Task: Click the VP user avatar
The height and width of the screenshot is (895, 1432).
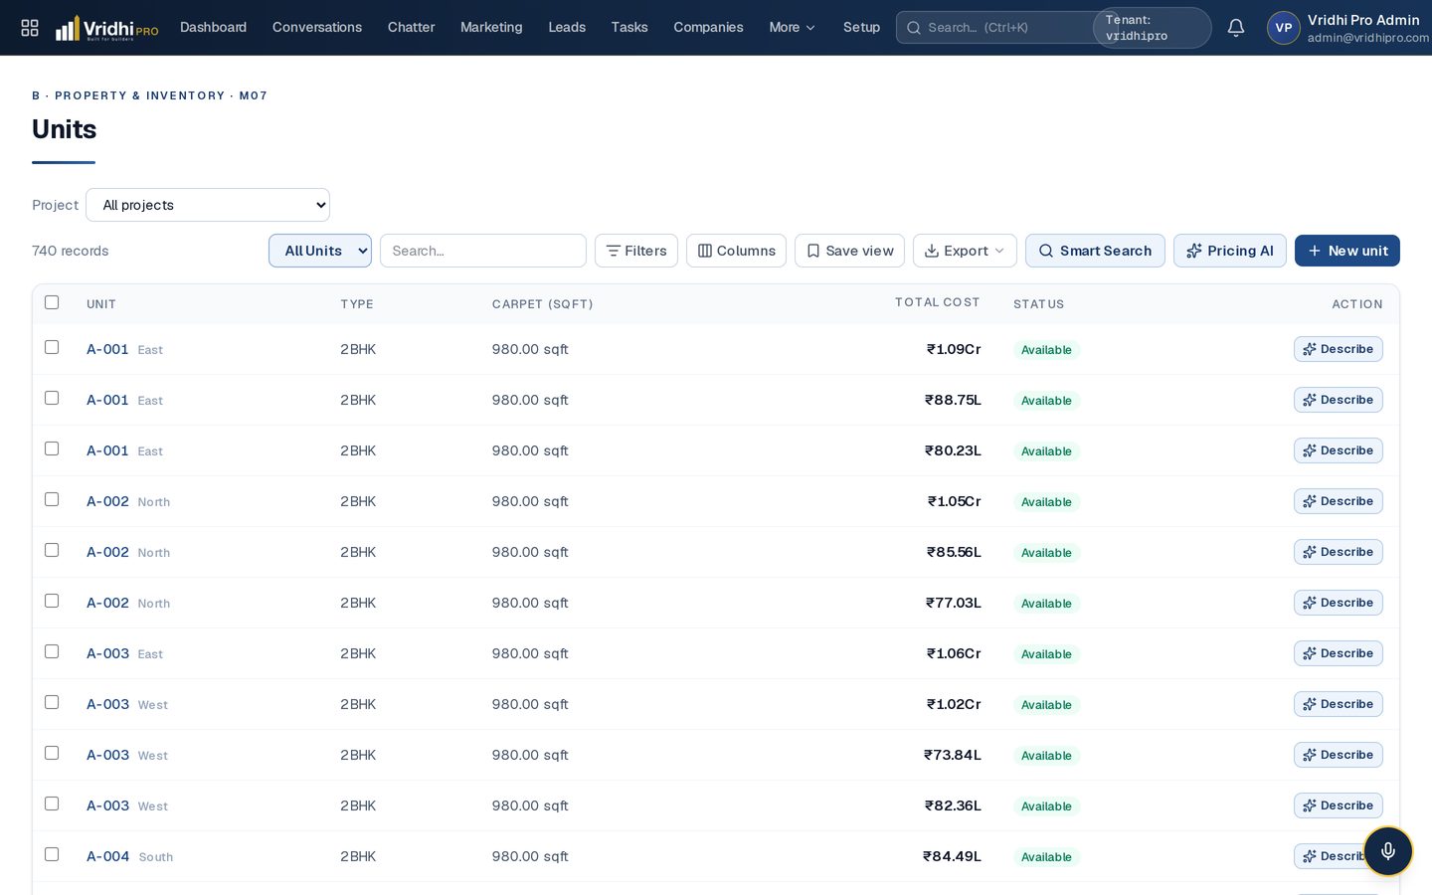Action: point(1284,28)
